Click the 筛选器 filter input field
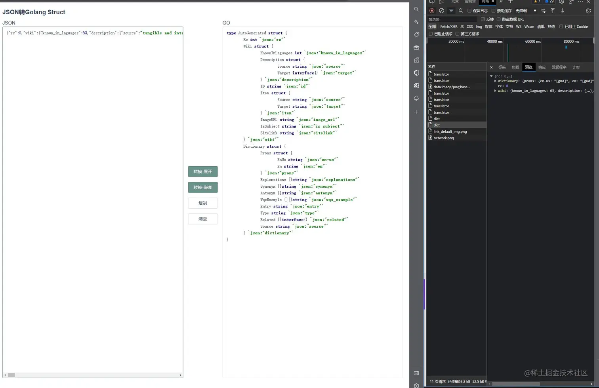 tap(452, 19)
